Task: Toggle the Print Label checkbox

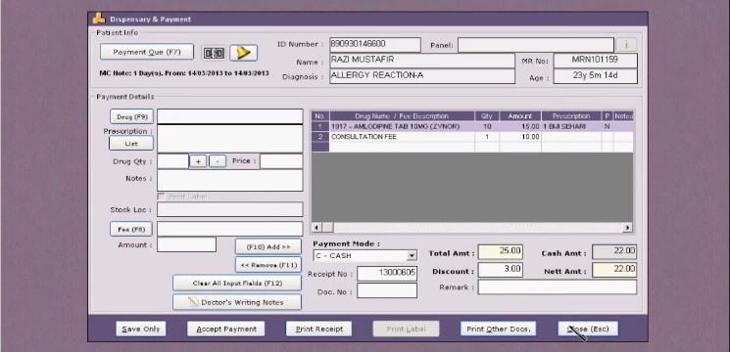Action: click(161, 197)
